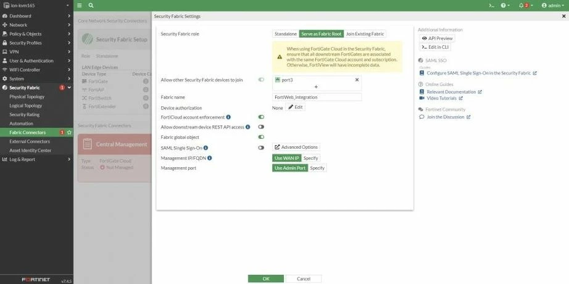Screen dimensions: 569x284
Task: Toggle Allow other Security Fabric devices to join
Action: click(x=261, y=80)
